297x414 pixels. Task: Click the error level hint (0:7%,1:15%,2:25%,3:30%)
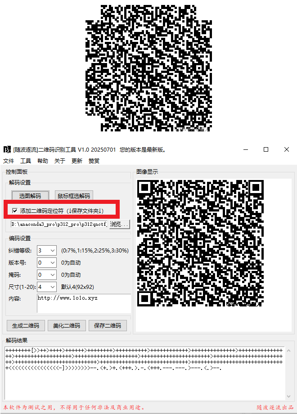pos(95,250)
